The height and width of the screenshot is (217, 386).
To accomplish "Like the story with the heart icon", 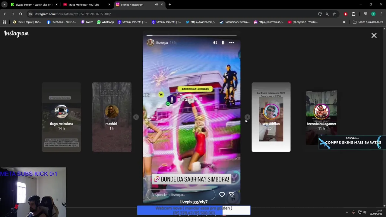I will coord(222,195).
